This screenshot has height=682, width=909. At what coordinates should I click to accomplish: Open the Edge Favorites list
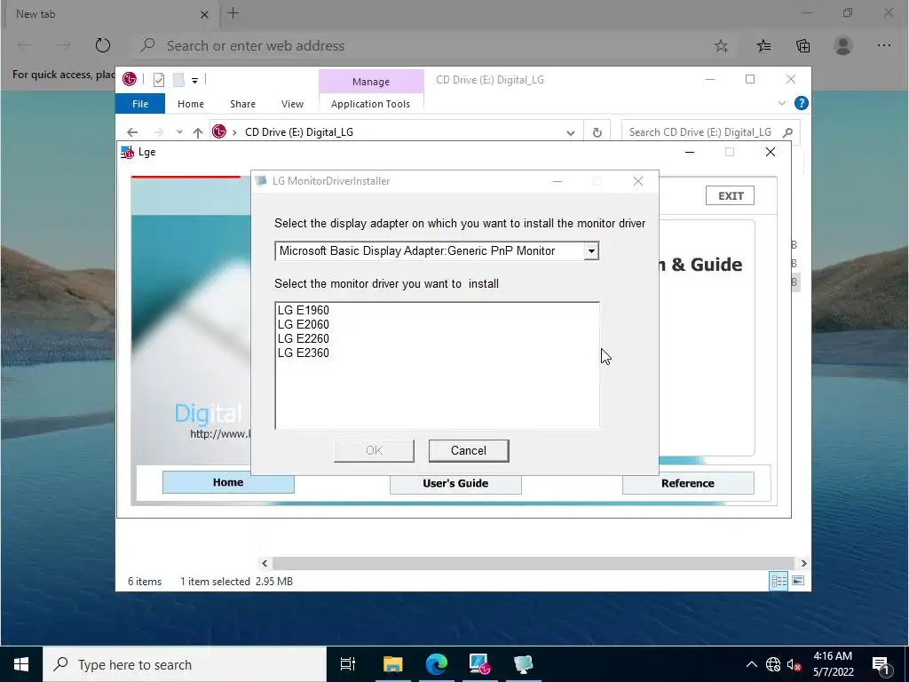[x=763, y=46]
